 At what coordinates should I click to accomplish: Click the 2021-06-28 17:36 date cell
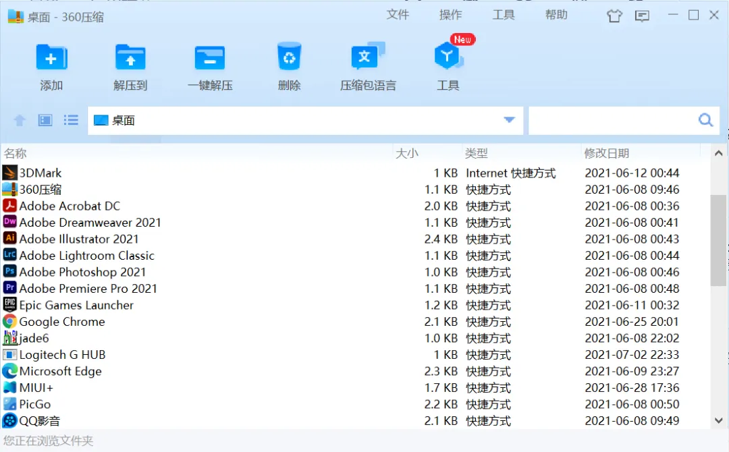(x=632, y=388)
